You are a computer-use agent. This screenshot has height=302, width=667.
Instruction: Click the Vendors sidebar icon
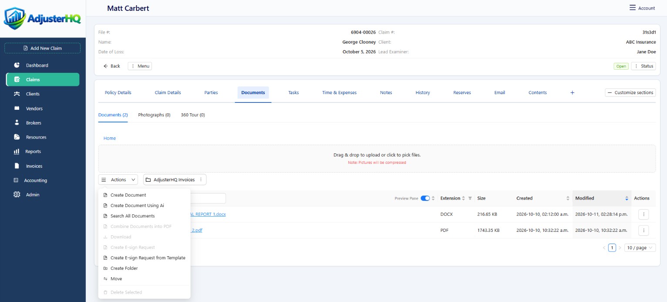(x=17, y=109)
